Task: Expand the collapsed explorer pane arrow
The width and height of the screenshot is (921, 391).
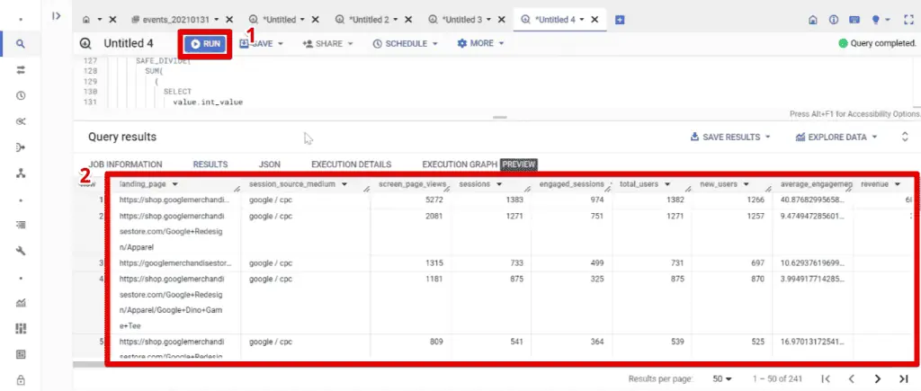Action: [57, 16]
